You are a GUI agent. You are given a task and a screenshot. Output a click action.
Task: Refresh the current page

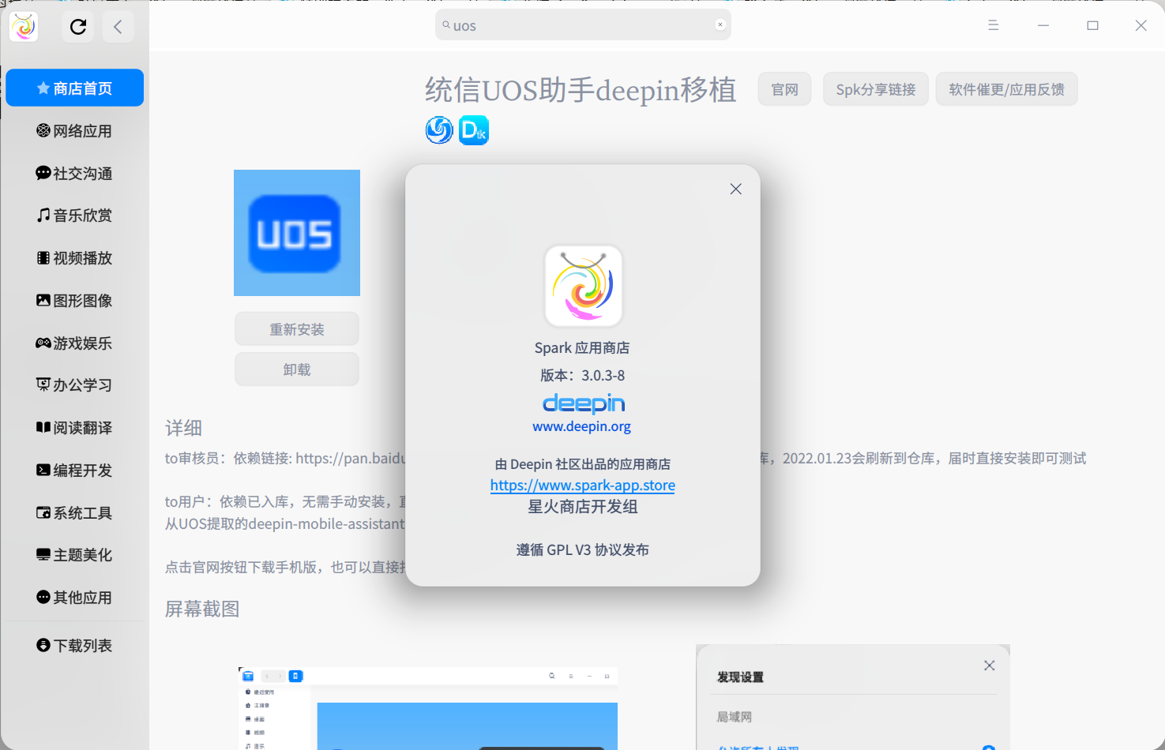(77, 26)
